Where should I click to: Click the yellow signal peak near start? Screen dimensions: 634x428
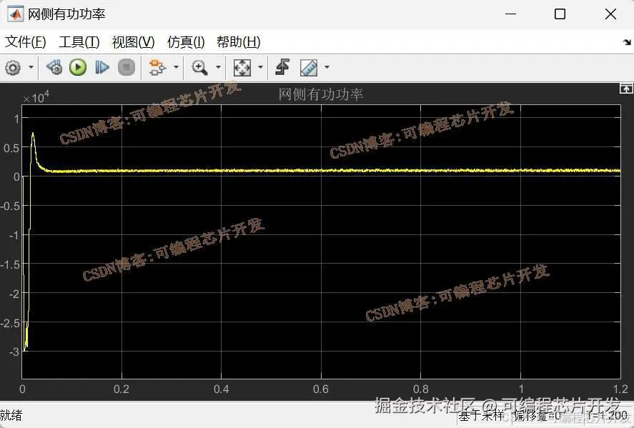33,135
